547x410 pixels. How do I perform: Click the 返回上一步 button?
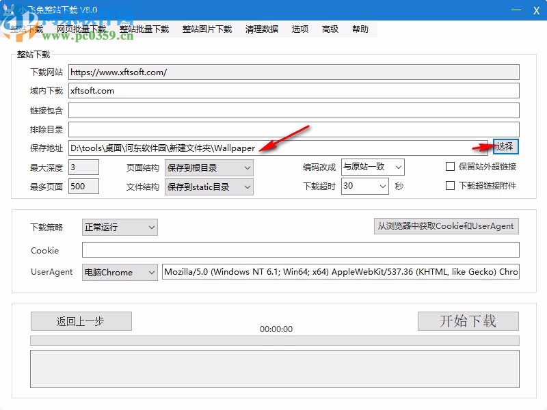(x=81, y=321)
